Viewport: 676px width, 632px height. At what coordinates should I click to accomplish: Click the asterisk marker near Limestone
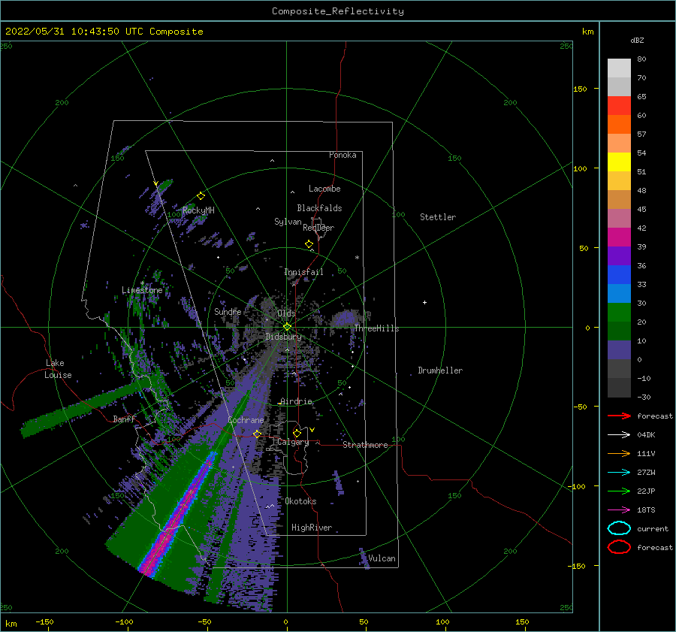pyautogui.click(x=142, y=284)
